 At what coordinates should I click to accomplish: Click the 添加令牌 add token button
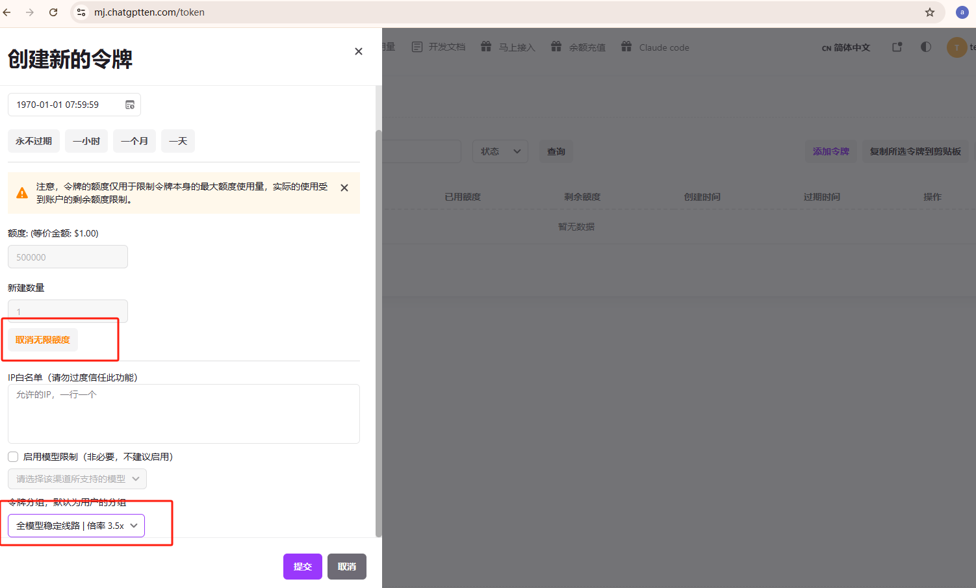(831, 151)
